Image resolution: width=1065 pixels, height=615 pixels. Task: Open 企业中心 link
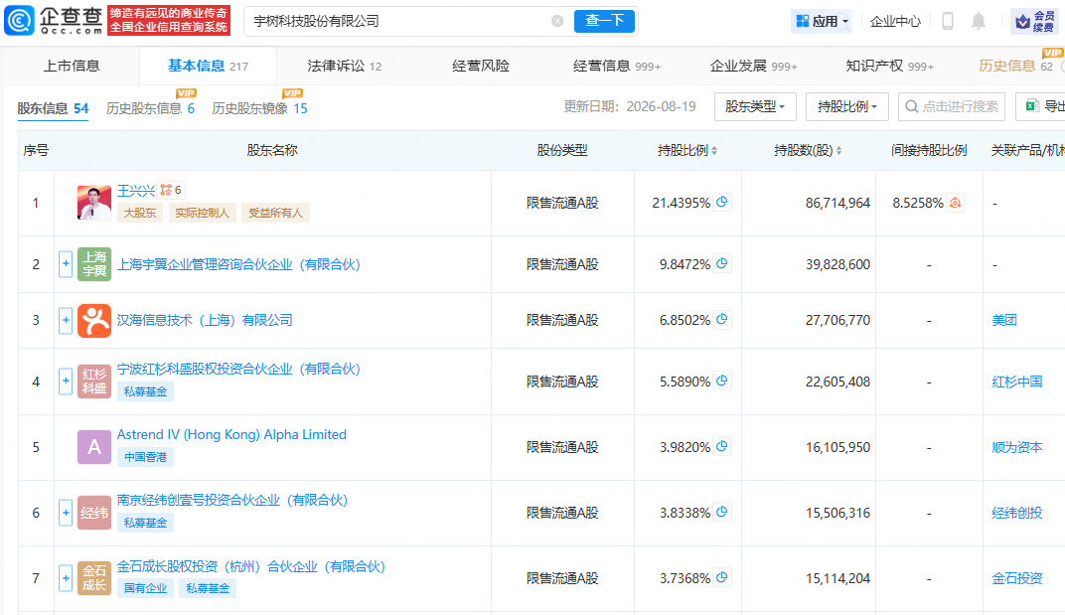pos(895,21)
